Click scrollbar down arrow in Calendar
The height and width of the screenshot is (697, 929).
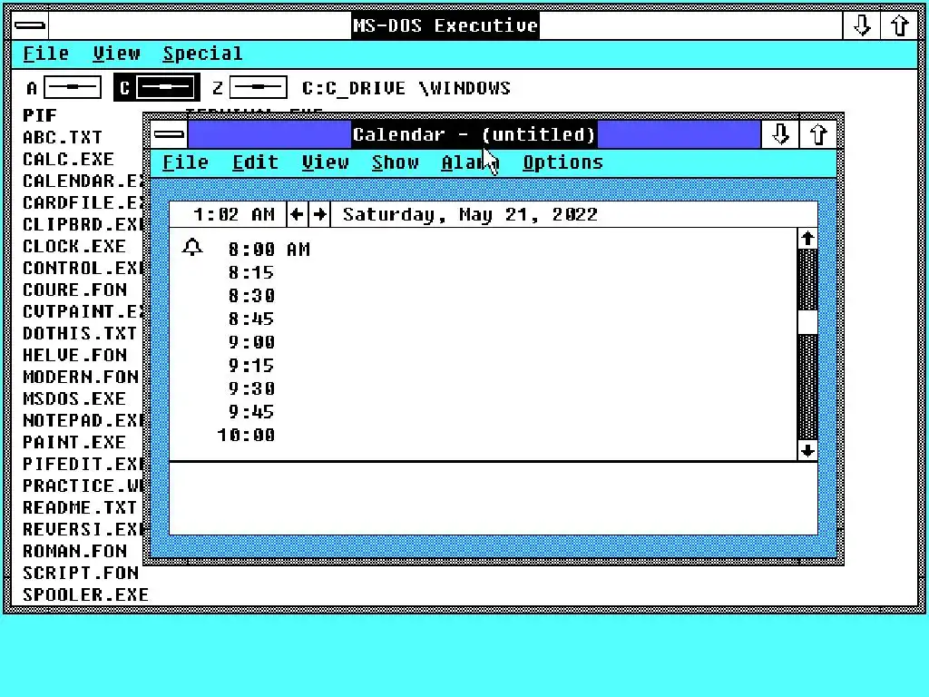click(x=807, y=450)
